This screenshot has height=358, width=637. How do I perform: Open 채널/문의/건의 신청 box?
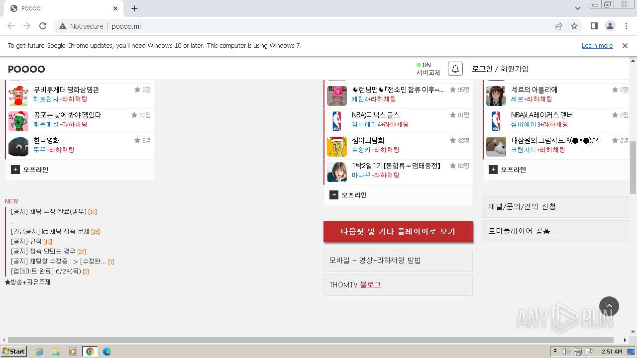coord(556,207)
